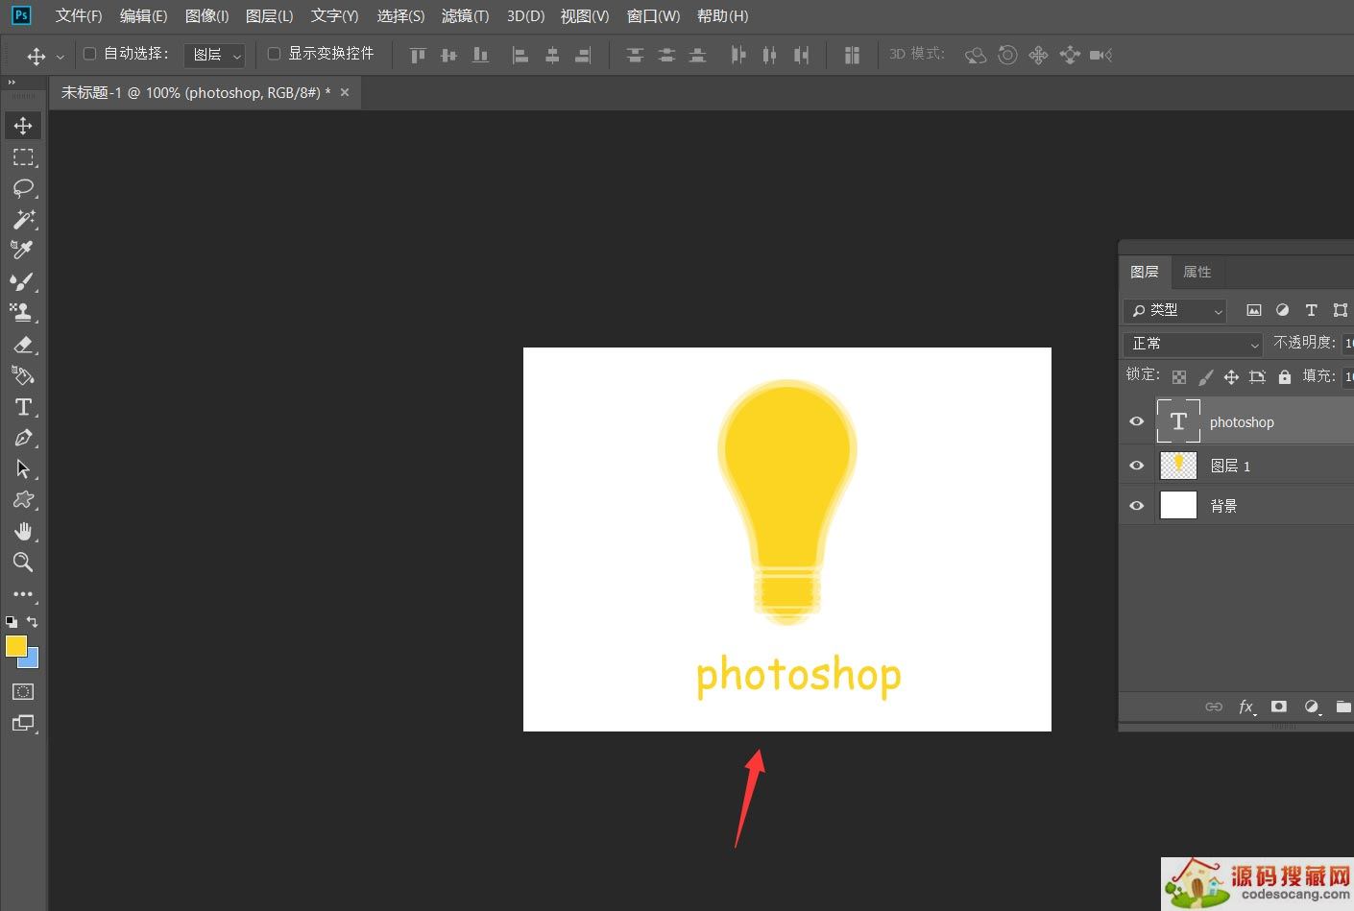Lock all layer attributes with padlock
Screen dimensions: 1354x911
pos(1285,377)
